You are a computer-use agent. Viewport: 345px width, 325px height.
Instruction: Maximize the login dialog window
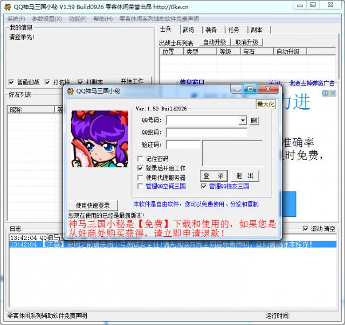pyautogui.click(x=250, y=89)
